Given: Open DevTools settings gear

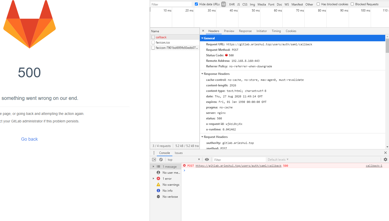Looking at the screenshot, I should tap(385, 159).
